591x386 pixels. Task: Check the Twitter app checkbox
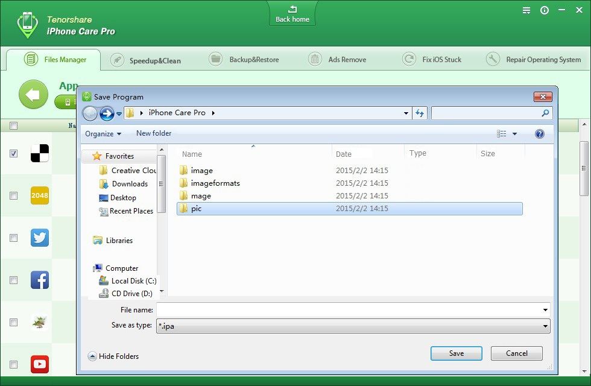coord(13,238)
